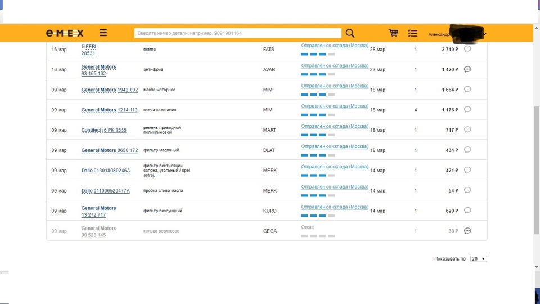Click the page vertical scrollbar thumb
This screenshot has width=540, height=304.
[x=537, y=171]
